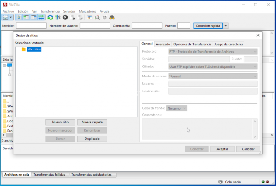Click the Nuevo marcador button
This screenshot has height=186, width=276.
(60, 130)
